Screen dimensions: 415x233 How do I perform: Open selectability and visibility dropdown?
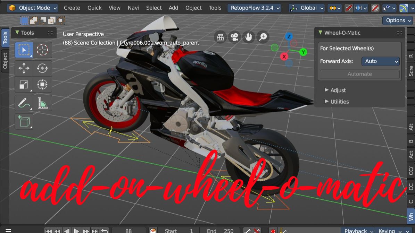389,8
